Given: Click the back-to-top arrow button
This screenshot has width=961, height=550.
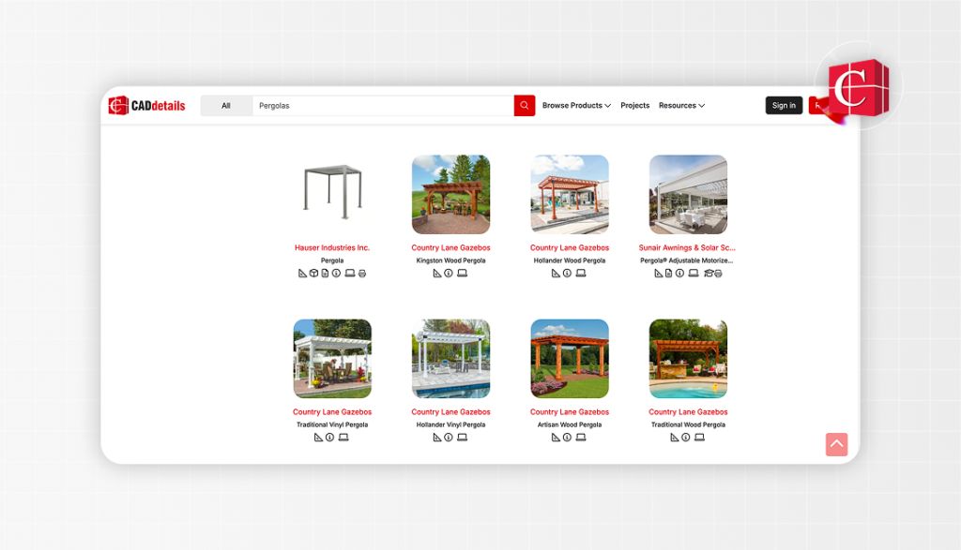Looking at the screenshot, I should (x=836, y=444).
